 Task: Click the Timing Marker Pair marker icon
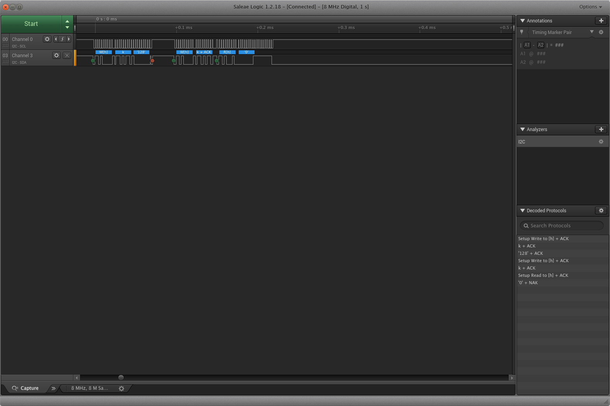pyautogui.click(x=522, y=32)
